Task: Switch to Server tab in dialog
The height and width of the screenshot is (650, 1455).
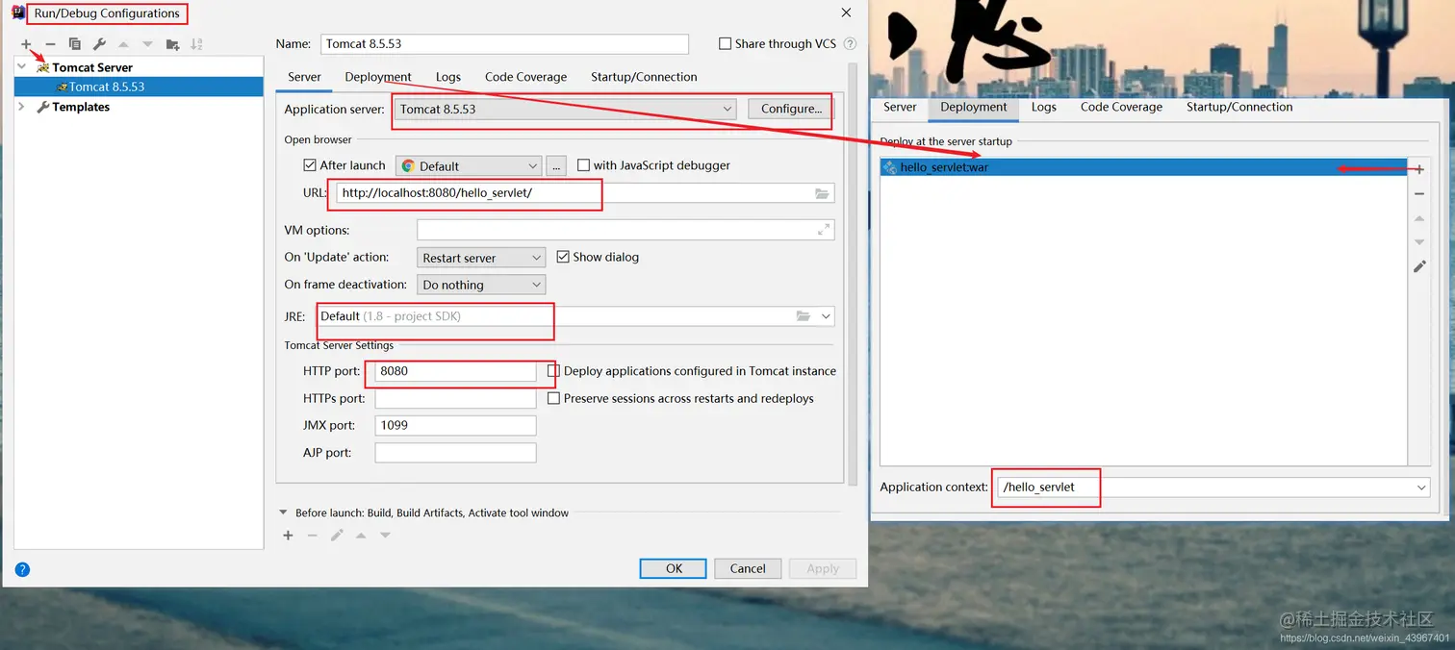Action: [304, 77]
